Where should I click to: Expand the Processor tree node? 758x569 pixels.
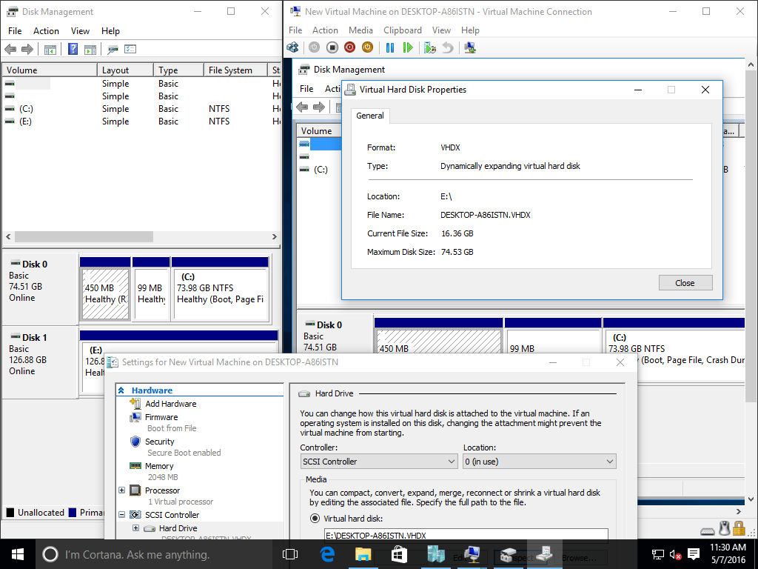pyautogui.click(x=122, y=490)
